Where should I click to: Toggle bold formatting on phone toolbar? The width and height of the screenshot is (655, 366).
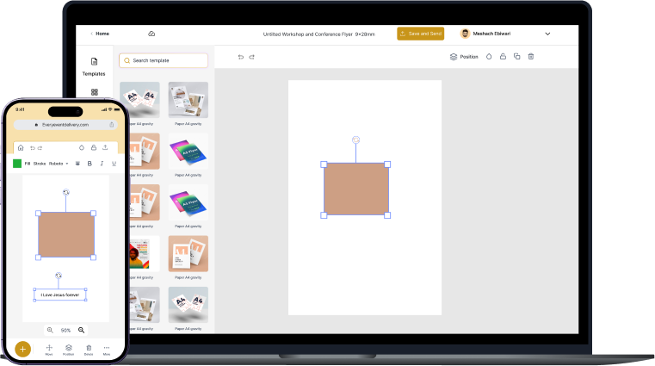(x=90, y=163)
